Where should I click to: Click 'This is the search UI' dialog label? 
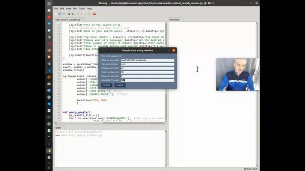[111, 56]
